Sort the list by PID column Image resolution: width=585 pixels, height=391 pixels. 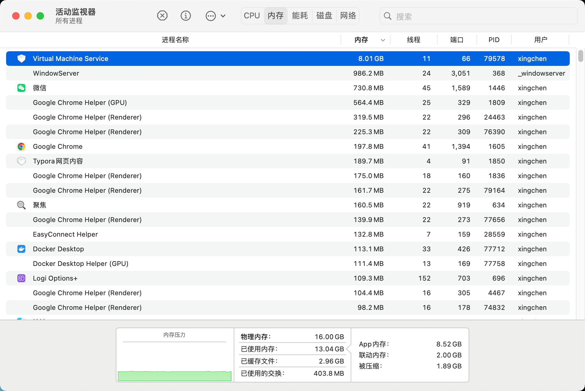click(x=494, y=40)
